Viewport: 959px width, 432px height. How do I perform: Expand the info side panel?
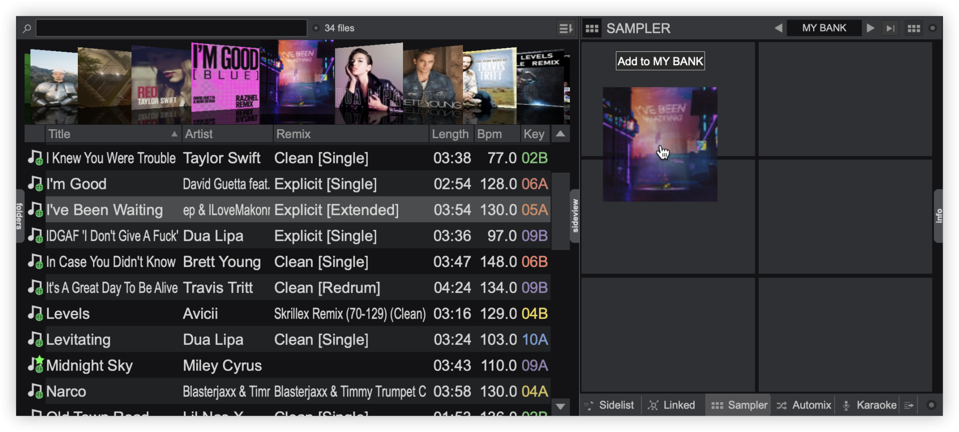point(939,216)
